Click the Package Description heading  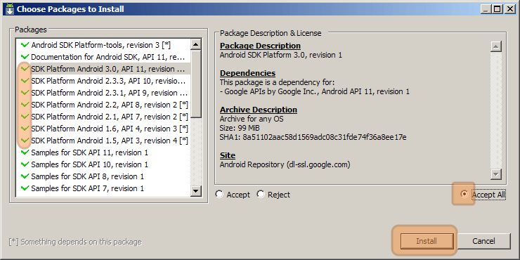(x=260, y=46)
